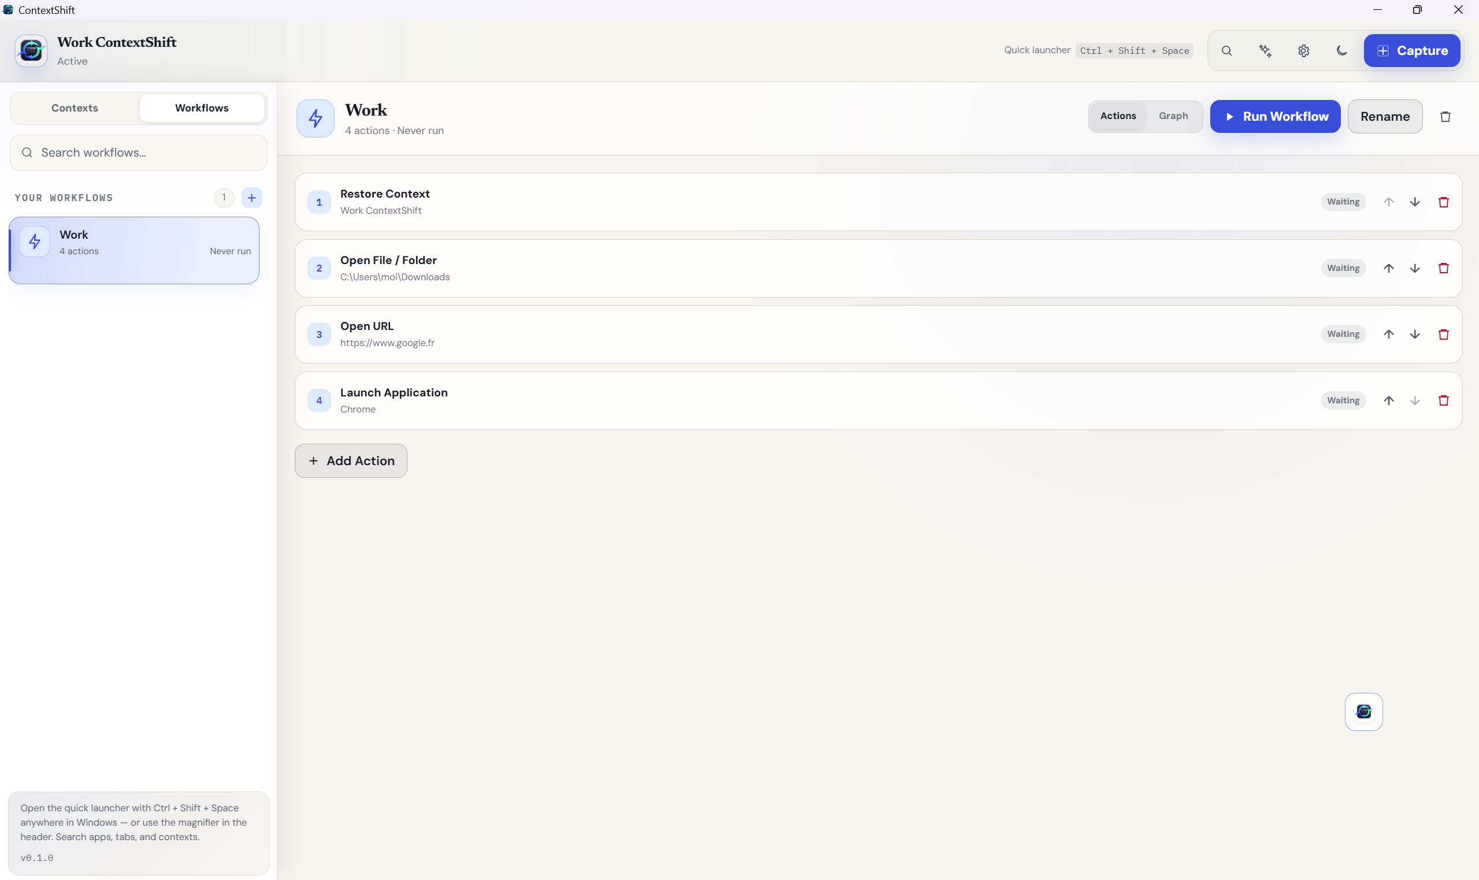Open the search magnifier in header
Image resolution: width=1479 pixels, height=880 pixels.
(x=1226, y=50)
